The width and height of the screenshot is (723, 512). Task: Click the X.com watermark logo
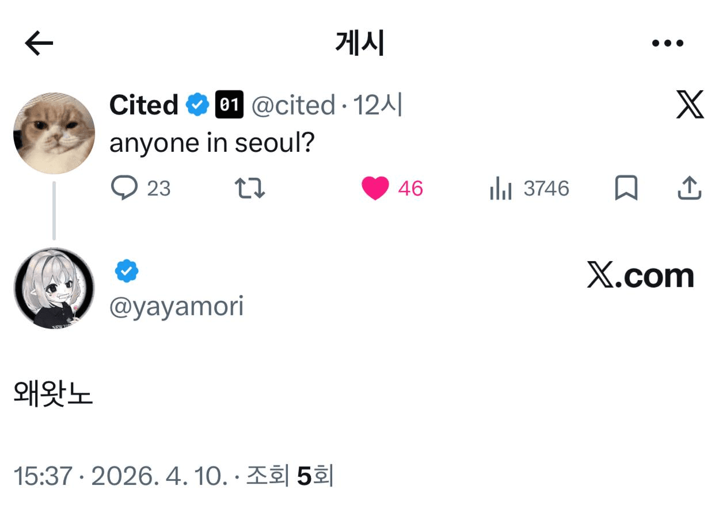coord(640,276)
